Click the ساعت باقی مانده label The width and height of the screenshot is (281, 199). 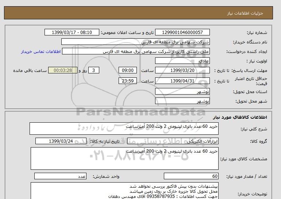(30, 70)
